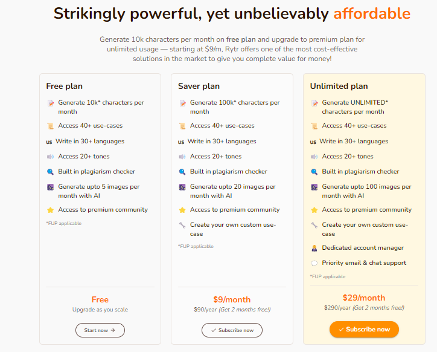Image resolution: width=437 pixels, height=352 pixels.
Task: Click the plagiarism checker magnifier icon in Free plan
Action: (x=51, y=172)
